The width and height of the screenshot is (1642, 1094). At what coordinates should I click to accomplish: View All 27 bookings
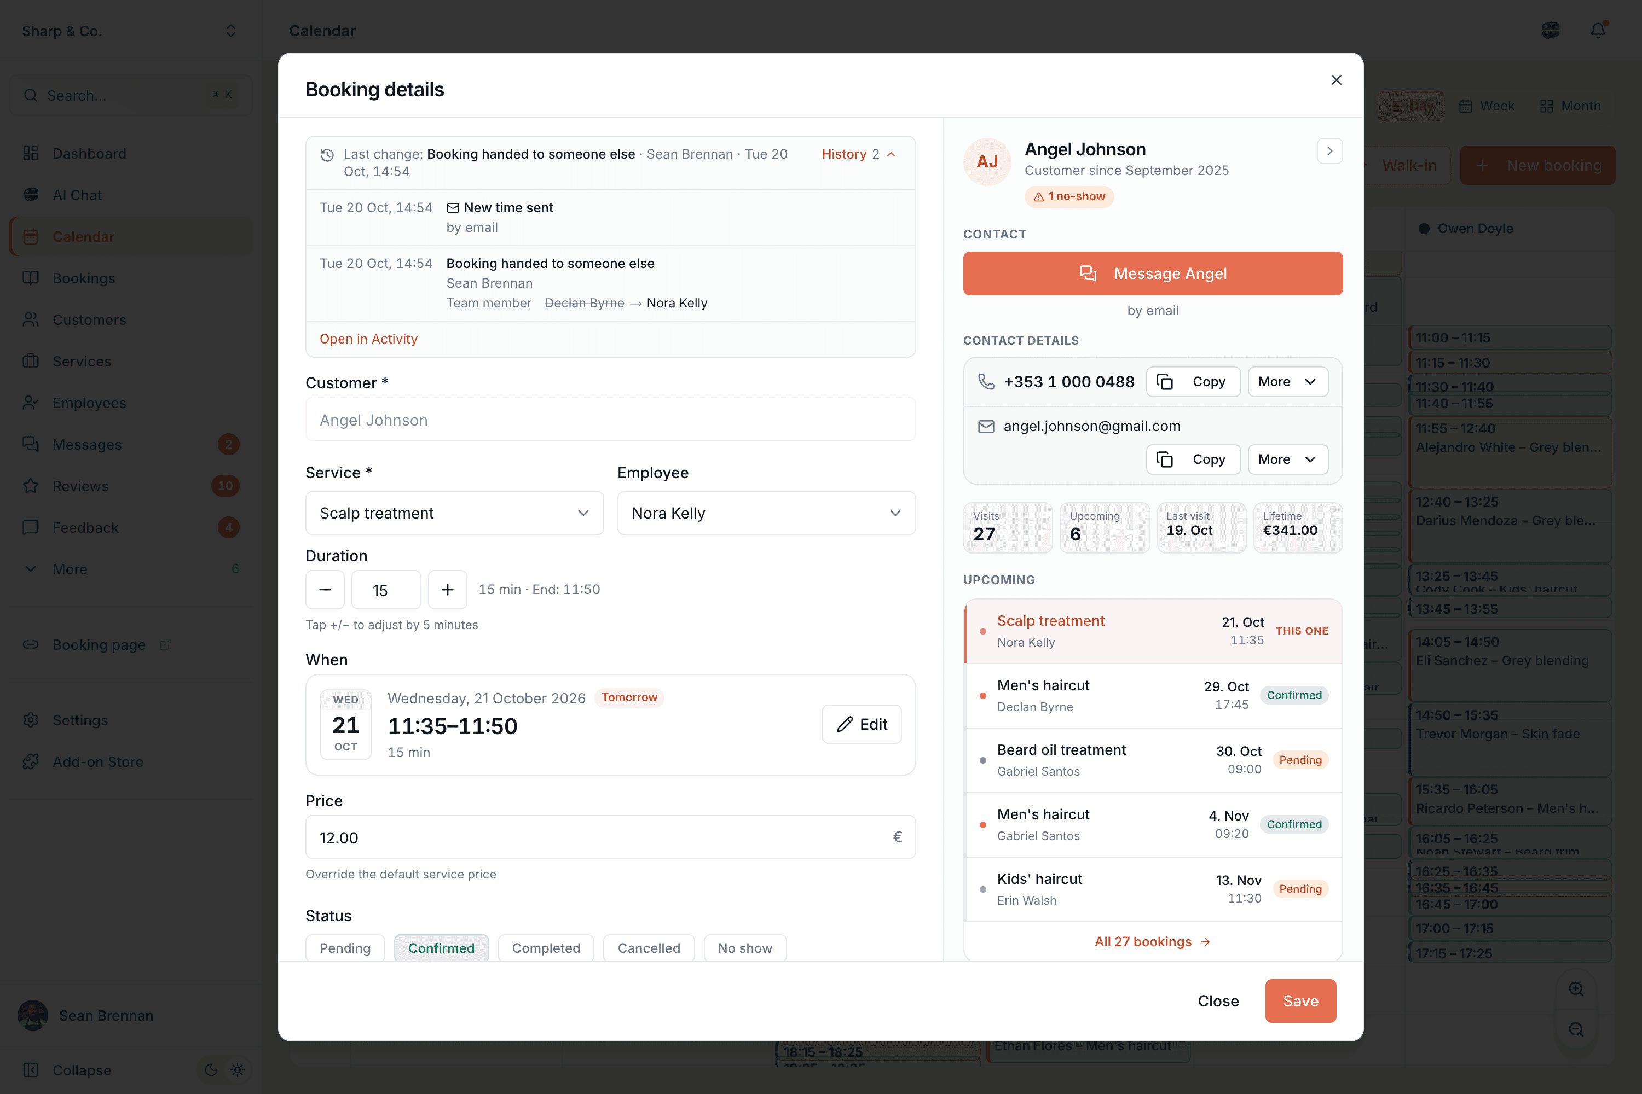(x=1153, y=942)
